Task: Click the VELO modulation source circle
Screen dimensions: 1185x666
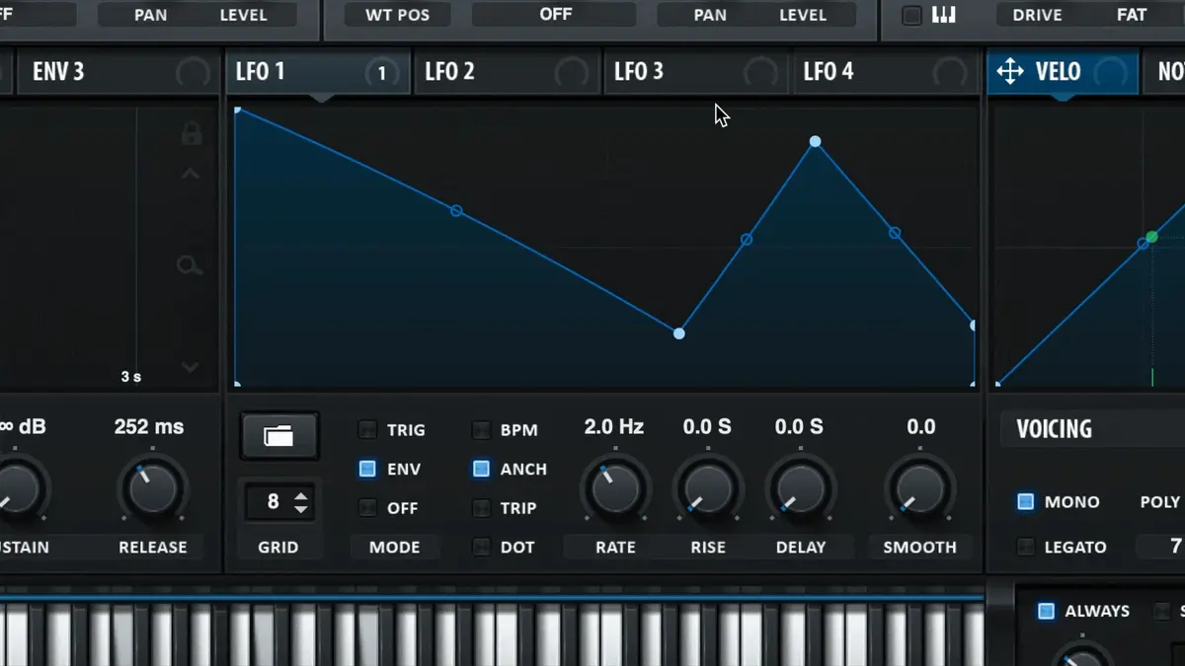Action: coord(1111,73)
